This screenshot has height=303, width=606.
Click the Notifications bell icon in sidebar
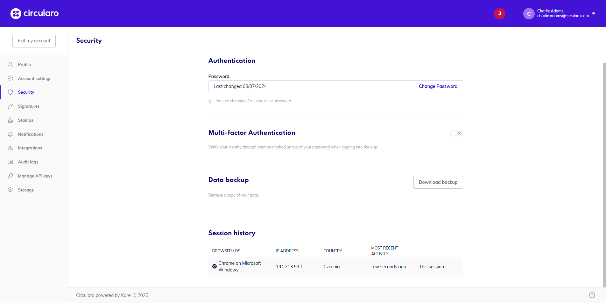click(10, 134)
